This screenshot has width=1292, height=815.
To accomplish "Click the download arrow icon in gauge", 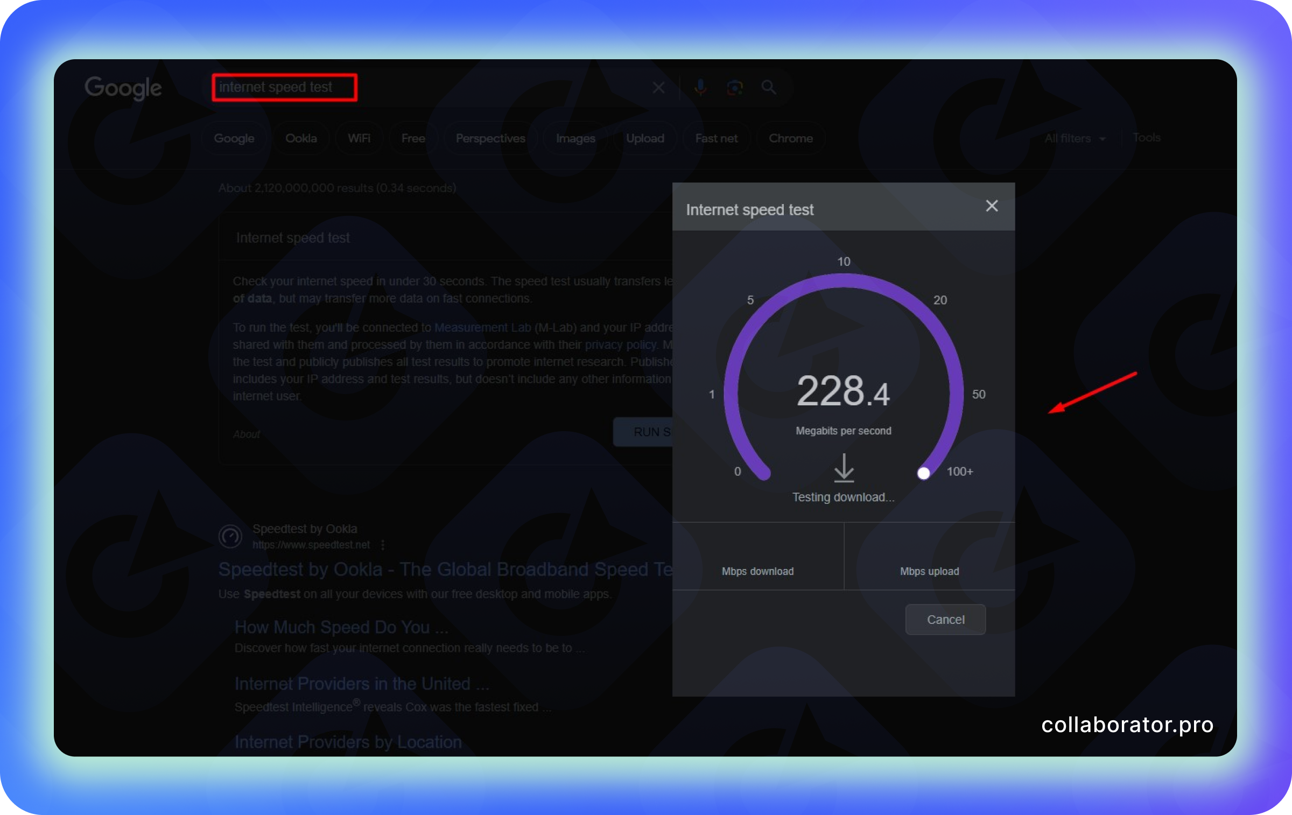I will coord(844,467).
